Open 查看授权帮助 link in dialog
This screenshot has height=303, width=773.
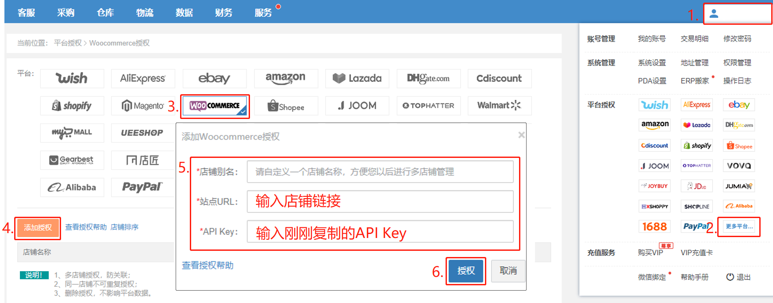(208, 265)
